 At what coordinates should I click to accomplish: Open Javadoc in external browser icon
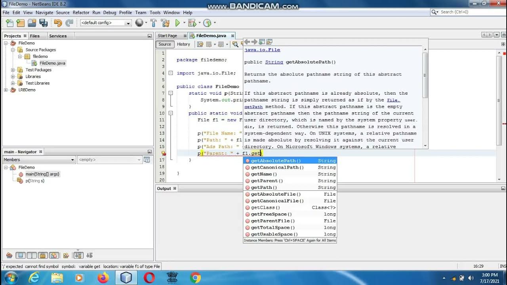click(x=262, y=42)
